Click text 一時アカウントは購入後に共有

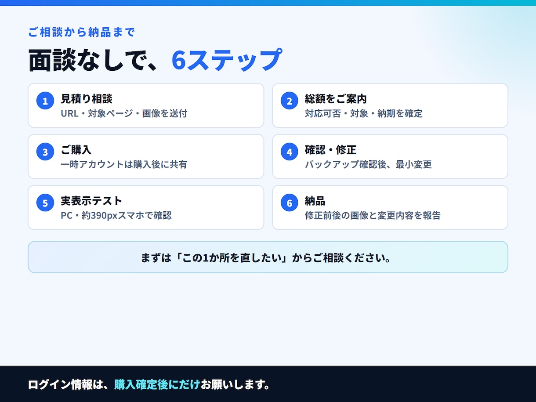[124, 164]
